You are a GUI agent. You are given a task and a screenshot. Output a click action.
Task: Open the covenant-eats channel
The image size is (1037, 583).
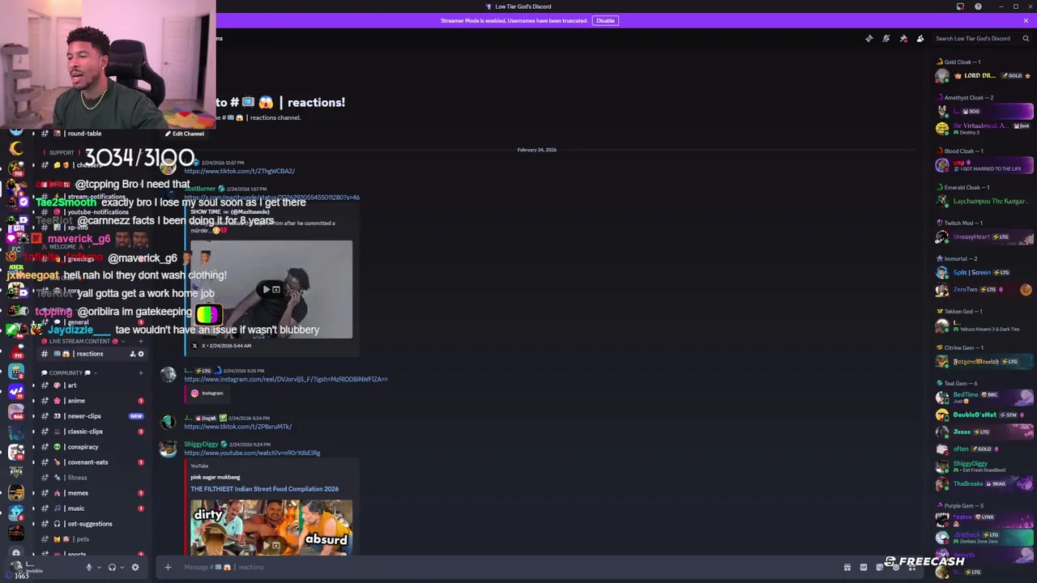coord(93,462)
